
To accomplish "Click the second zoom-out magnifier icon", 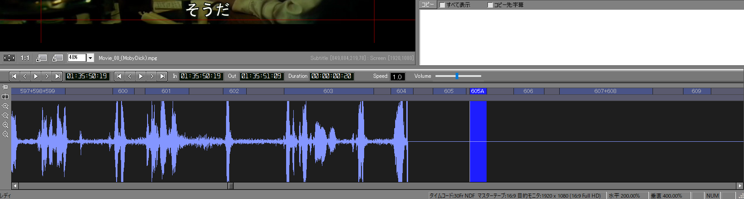I will point(5,134).
